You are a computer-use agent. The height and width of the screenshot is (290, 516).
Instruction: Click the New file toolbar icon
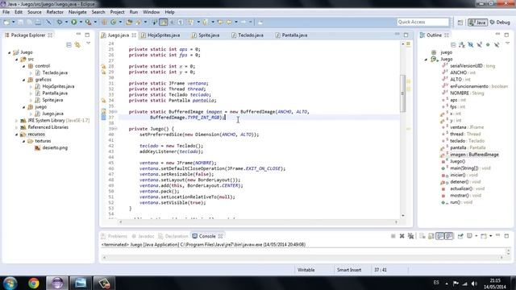6,22
